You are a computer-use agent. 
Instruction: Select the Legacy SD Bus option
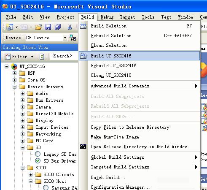pos(38,154)
